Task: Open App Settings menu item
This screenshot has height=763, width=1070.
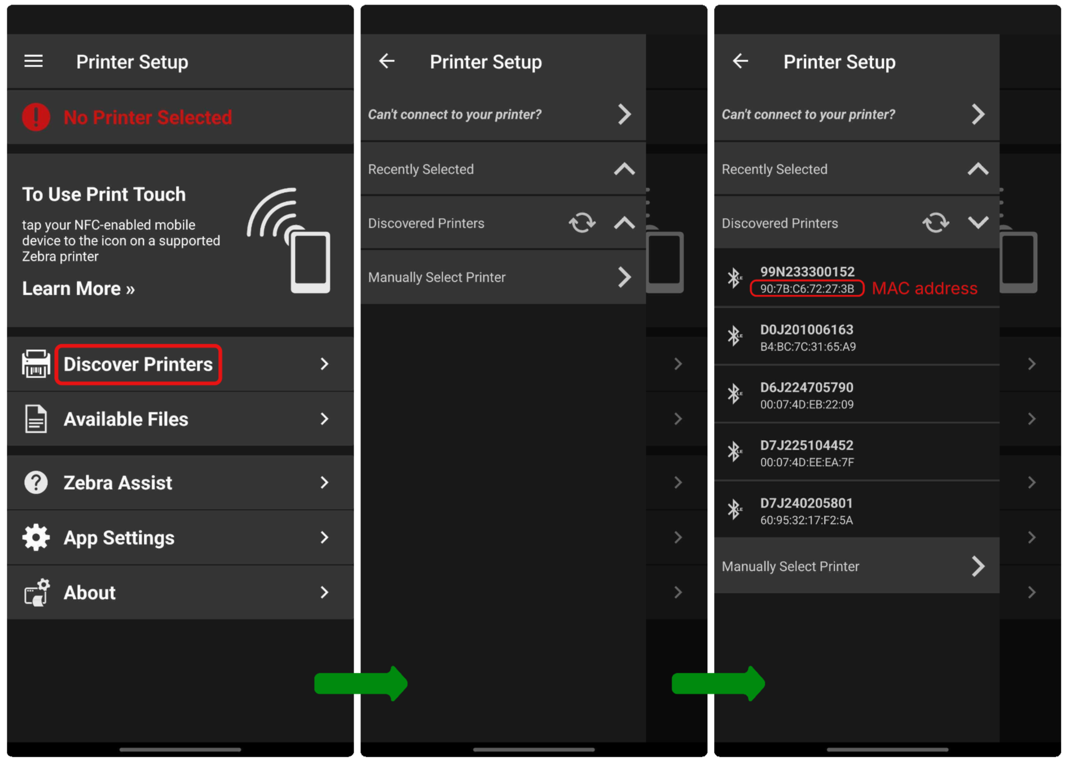Action: [180, 537]
